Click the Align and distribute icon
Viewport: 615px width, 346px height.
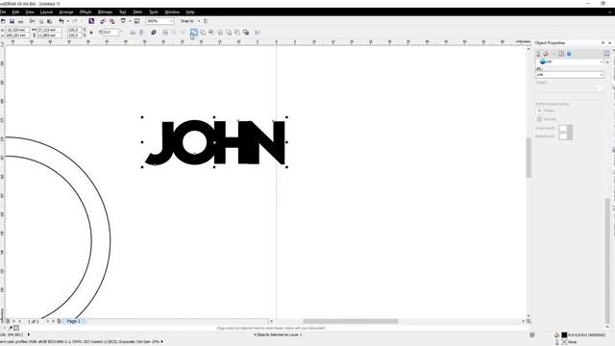[258, 33]
